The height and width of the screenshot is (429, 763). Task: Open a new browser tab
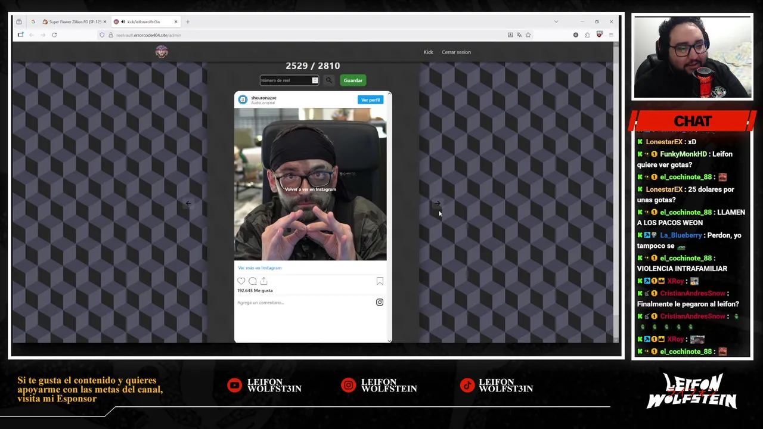pos(187,22)
